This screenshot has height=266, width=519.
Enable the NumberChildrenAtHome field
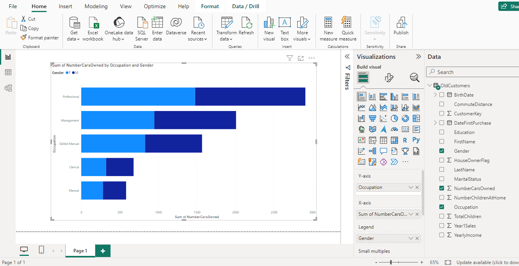(x=442, y=197)
